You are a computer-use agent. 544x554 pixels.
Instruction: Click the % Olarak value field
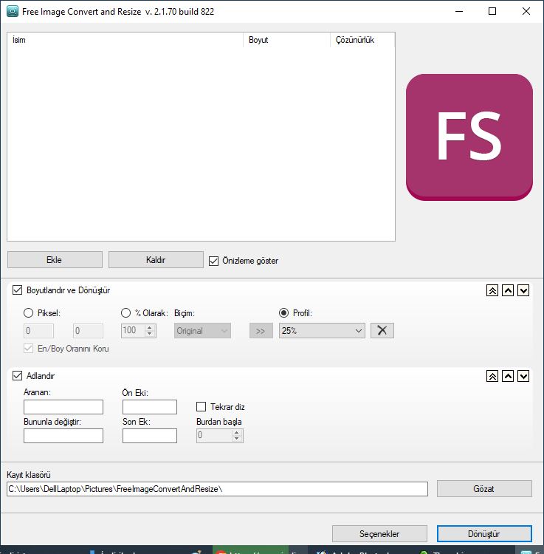133,331
